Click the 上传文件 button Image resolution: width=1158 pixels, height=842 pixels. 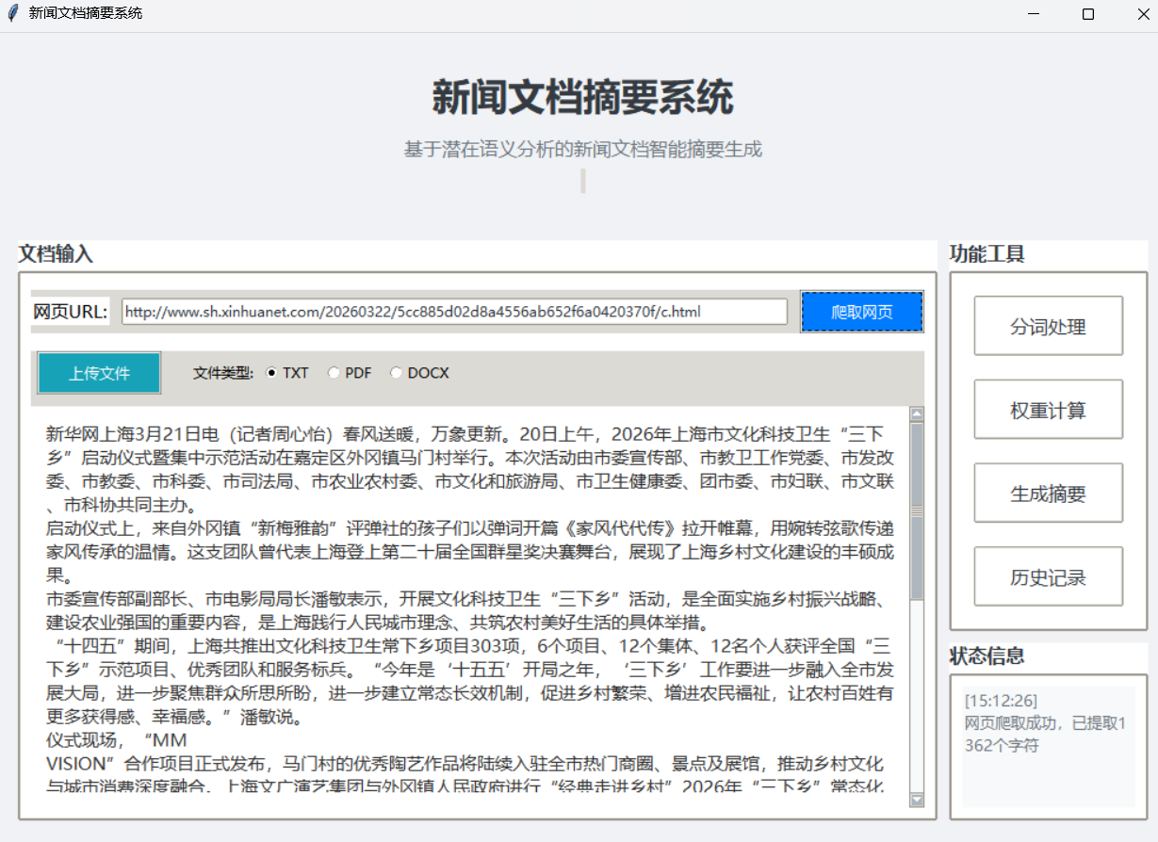pos(99,373)
